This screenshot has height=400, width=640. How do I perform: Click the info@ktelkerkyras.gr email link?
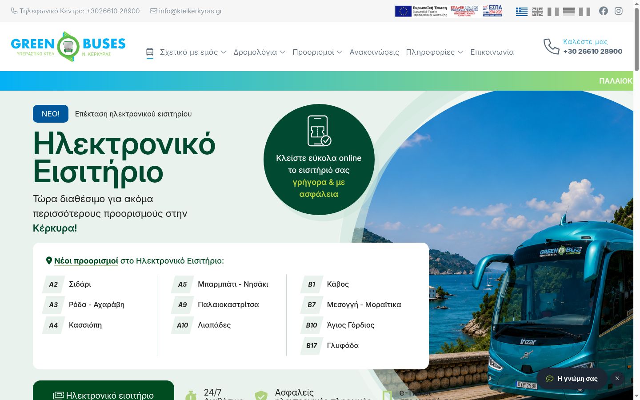[190, 11]
